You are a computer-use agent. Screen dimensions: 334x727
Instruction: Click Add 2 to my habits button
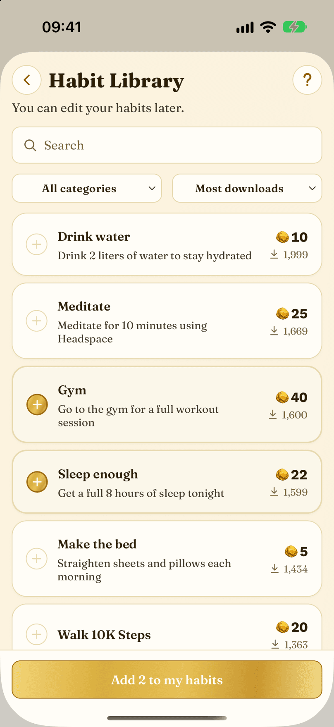(x=167, y=679)
